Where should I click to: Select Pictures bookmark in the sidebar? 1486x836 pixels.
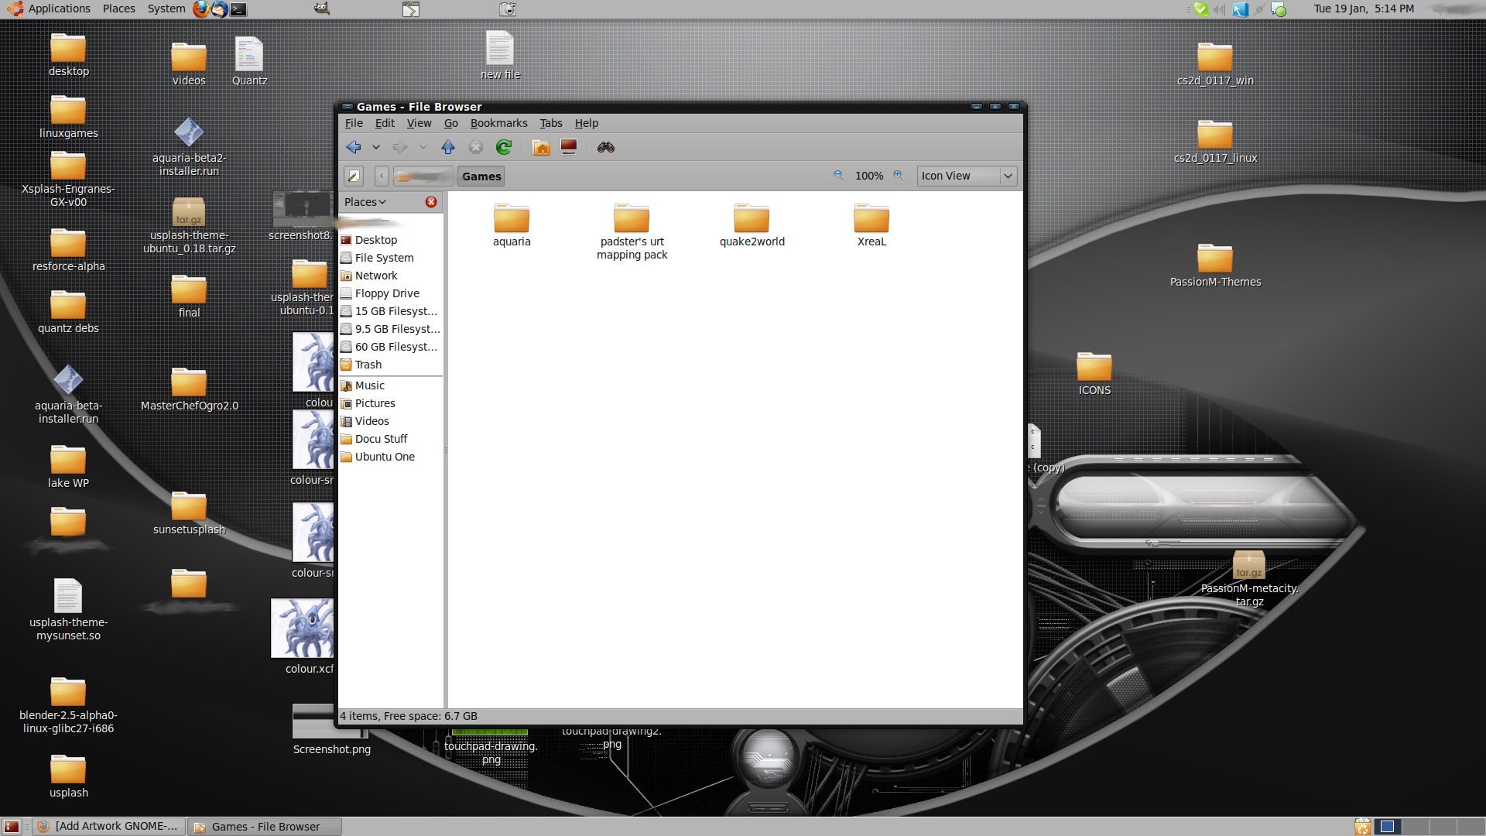click(x=391, y=403)
